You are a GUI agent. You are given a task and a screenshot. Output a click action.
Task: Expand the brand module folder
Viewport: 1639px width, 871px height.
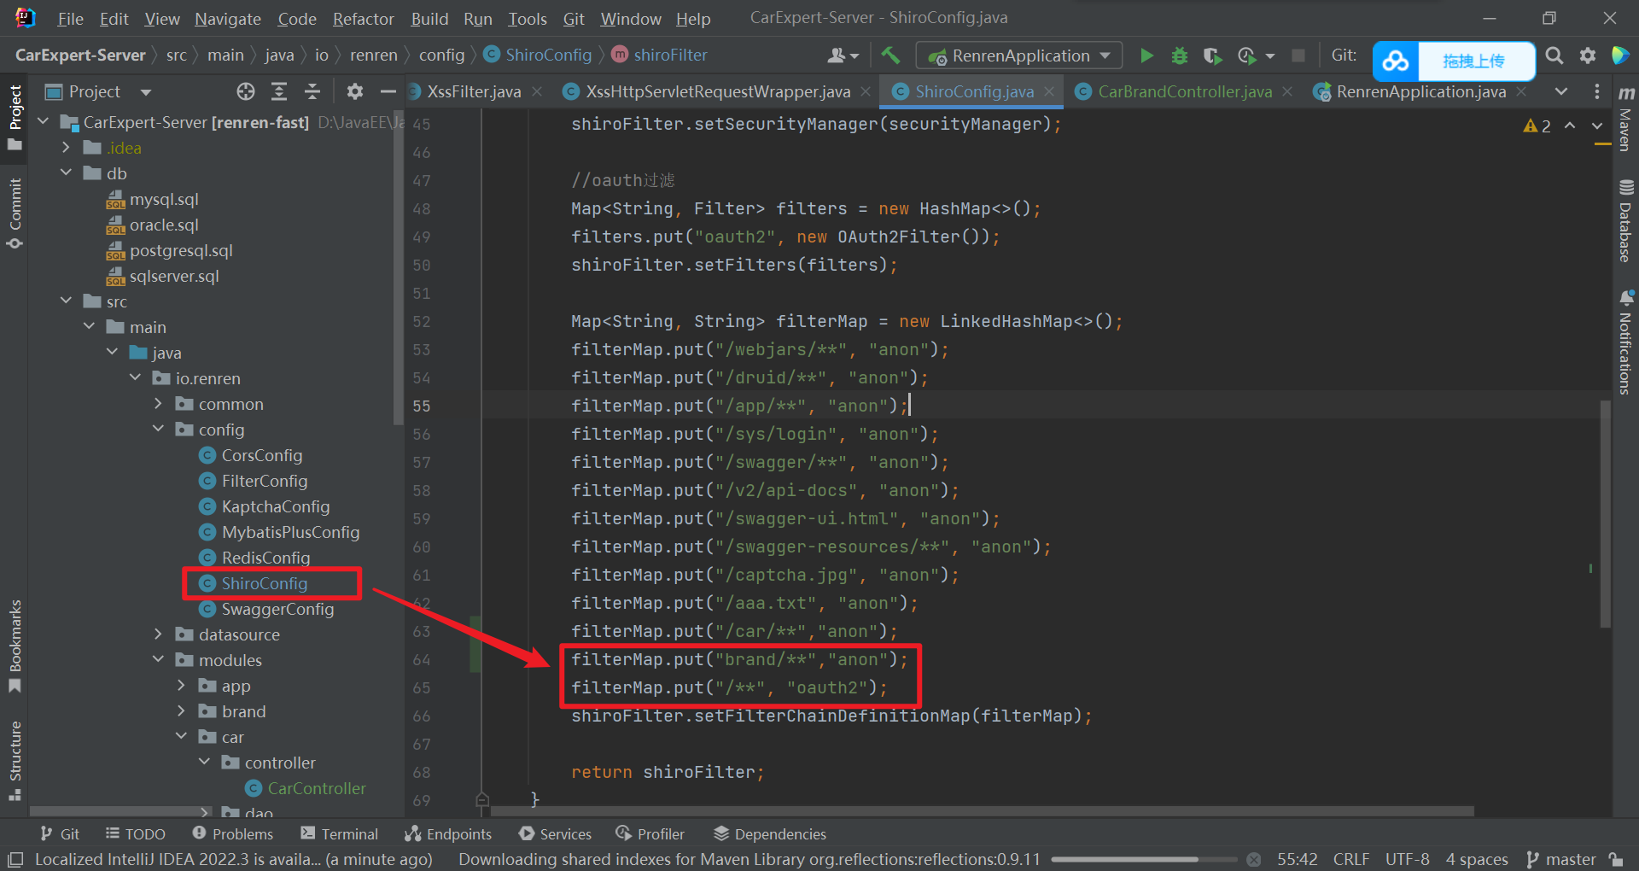[182, 711]
